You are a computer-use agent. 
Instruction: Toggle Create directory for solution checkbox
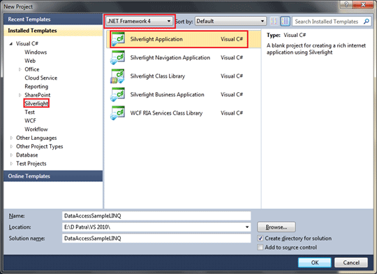coord(260,238)
